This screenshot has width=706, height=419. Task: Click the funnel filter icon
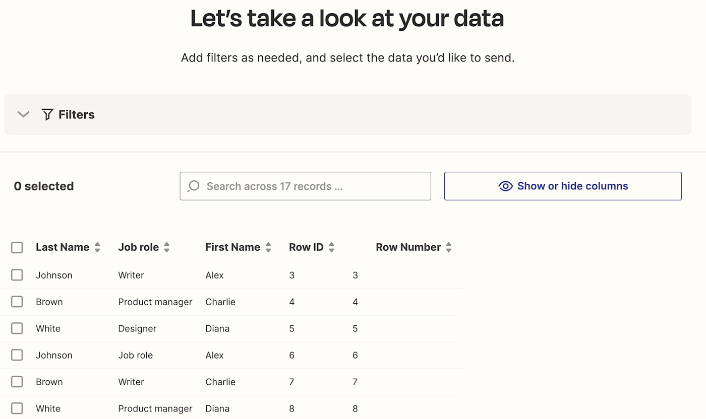(x=47, y=114)
